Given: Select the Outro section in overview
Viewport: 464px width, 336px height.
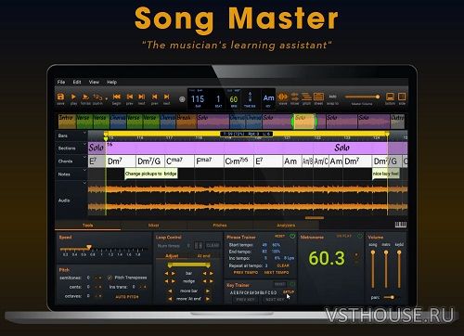Looking at the screenshot, I should click(x=397, y=121).
